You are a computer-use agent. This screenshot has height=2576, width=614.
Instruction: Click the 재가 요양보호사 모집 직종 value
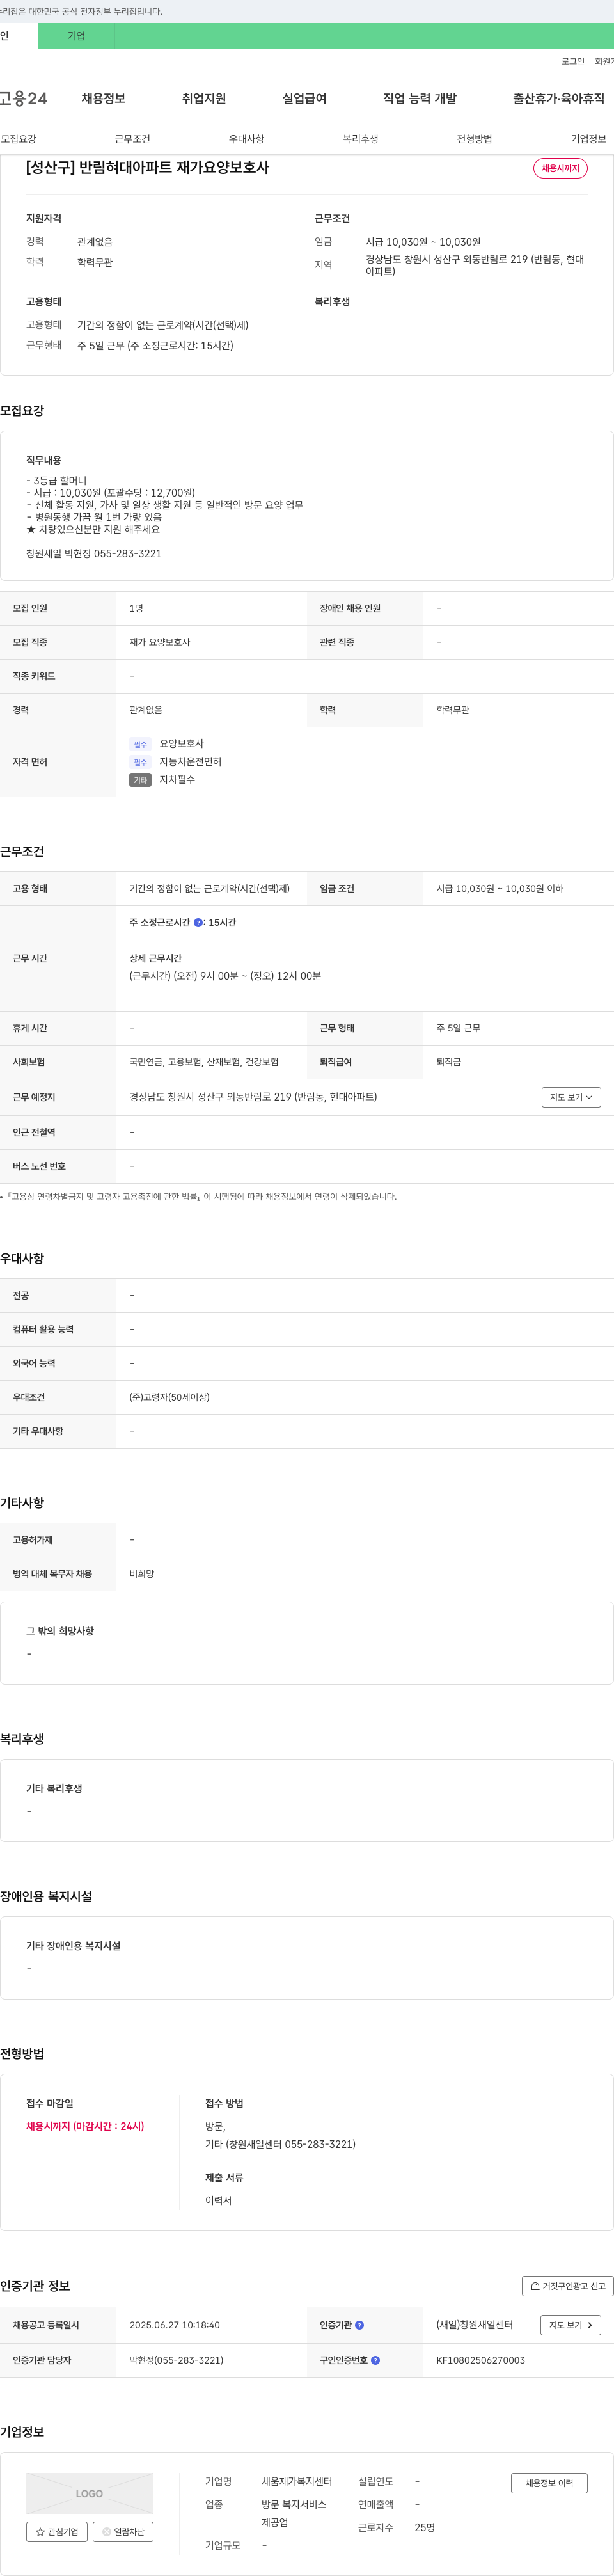click(x=159, y=642)
